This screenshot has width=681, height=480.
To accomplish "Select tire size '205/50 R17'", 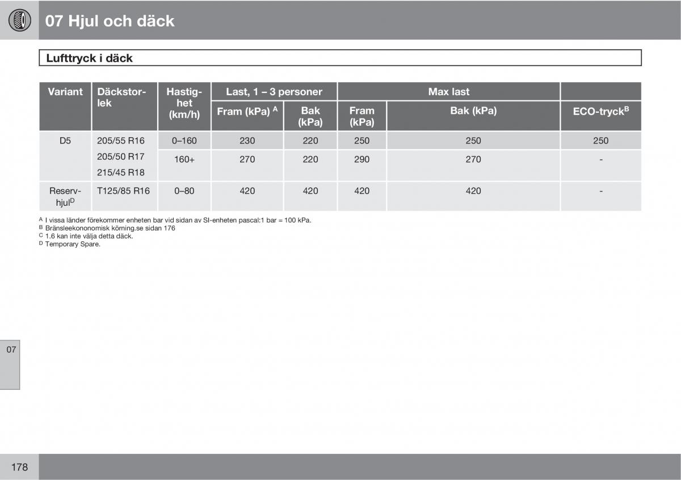I will point(121,156).
